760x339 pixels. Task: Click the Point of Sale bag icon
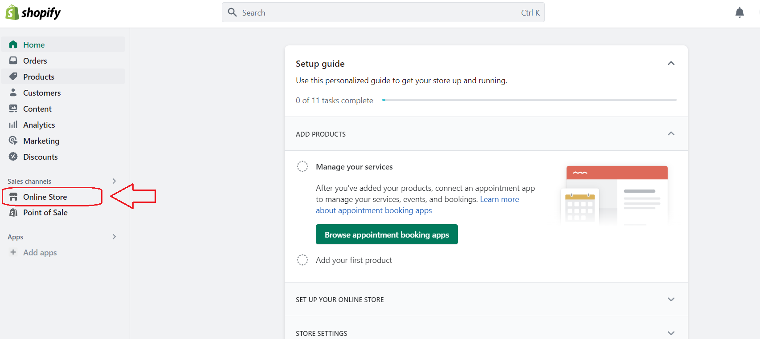click(x=13, y=212)
